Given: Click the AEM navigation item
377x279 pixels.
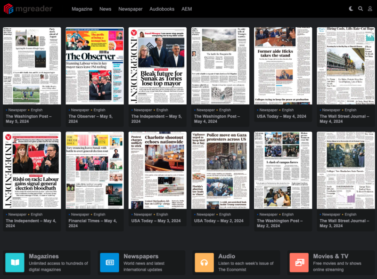Looking at the screenshot, I should tap(187, 9).
